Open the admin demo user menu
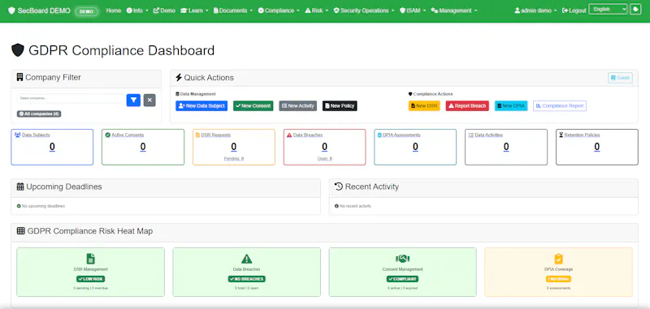The image size is (650, 309). tap(535, 11)
